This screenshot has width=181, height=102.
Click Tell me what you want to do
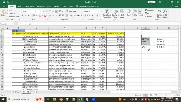87,7
